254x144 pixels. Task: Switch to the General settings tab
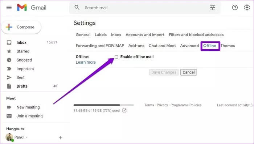[83, 35]
